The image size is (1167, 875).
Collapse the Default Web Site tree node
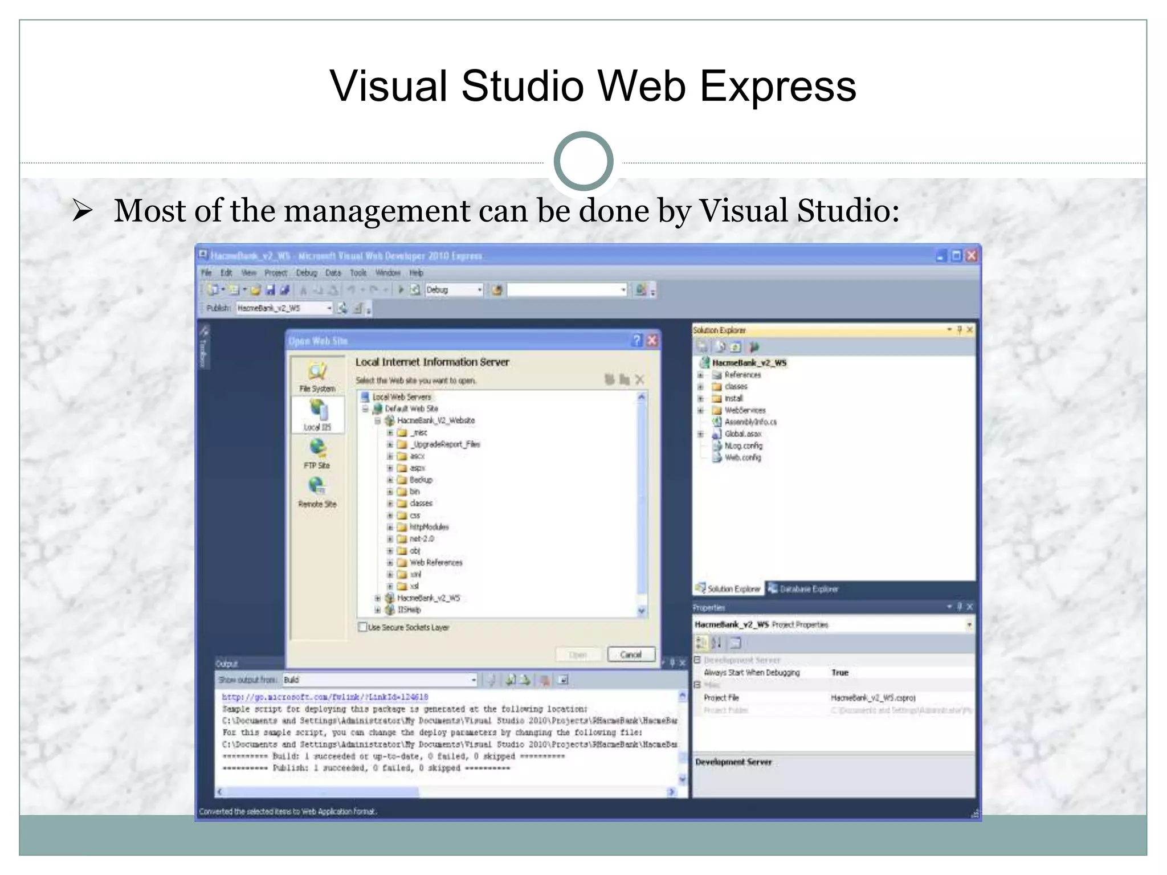[x=365, y=408]
